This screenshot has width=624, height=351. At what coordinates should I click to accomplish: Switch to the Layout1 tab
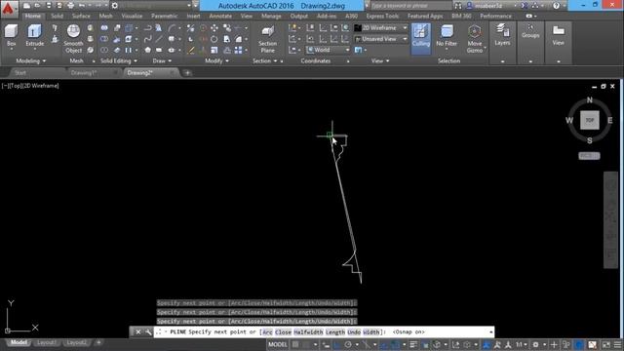(46, 342)
